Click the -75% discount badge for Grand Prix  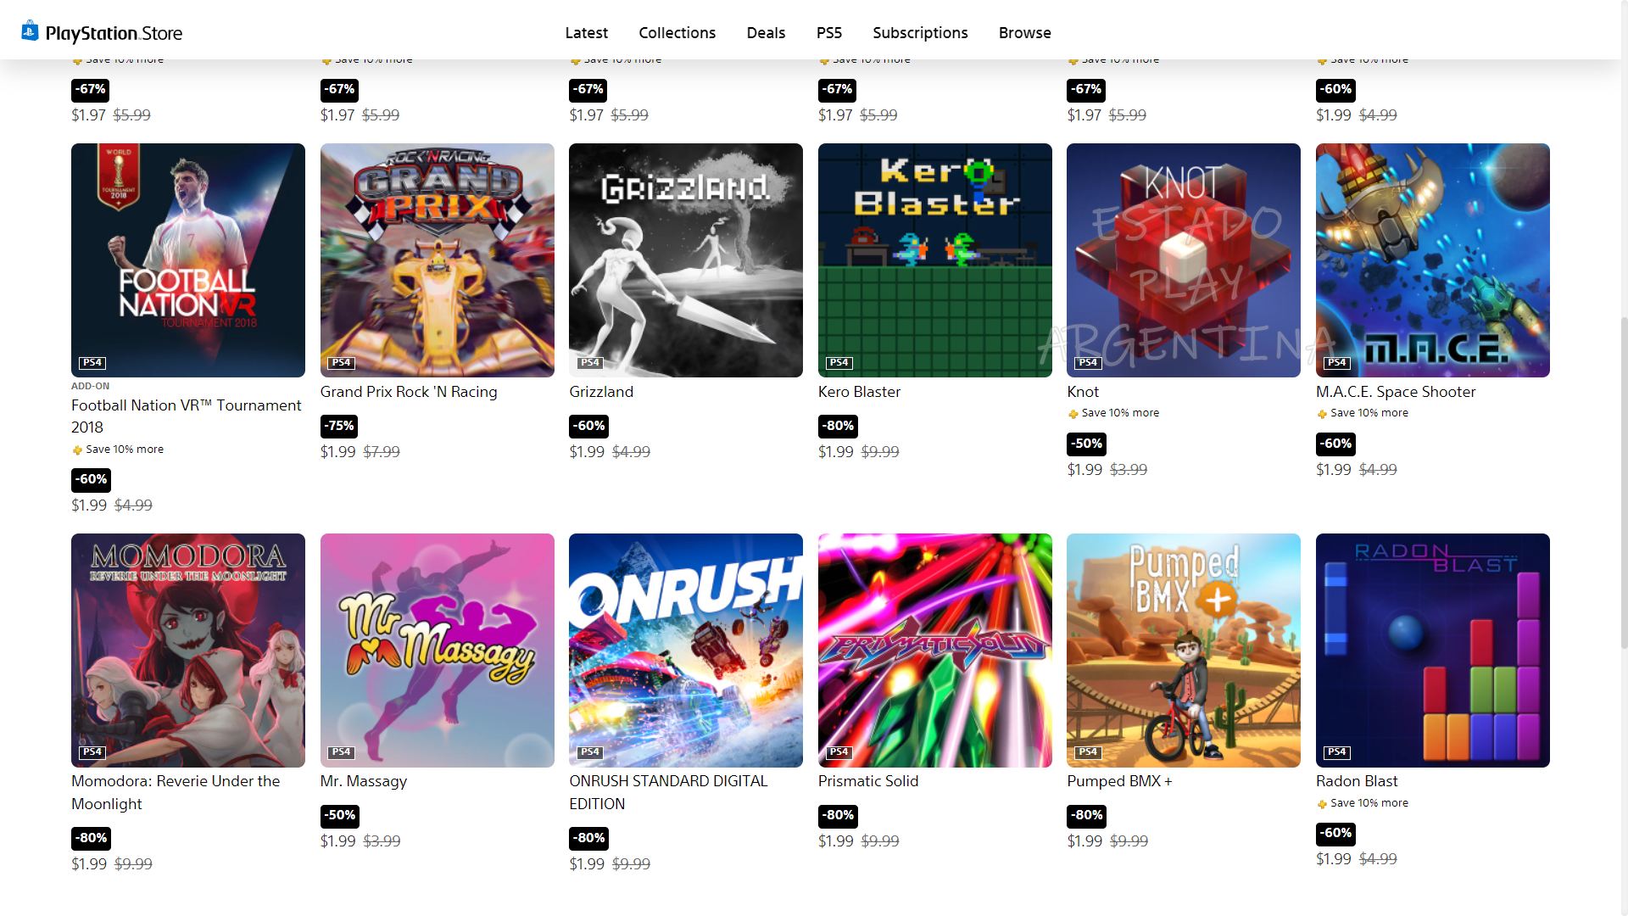[x=339, y=426]
